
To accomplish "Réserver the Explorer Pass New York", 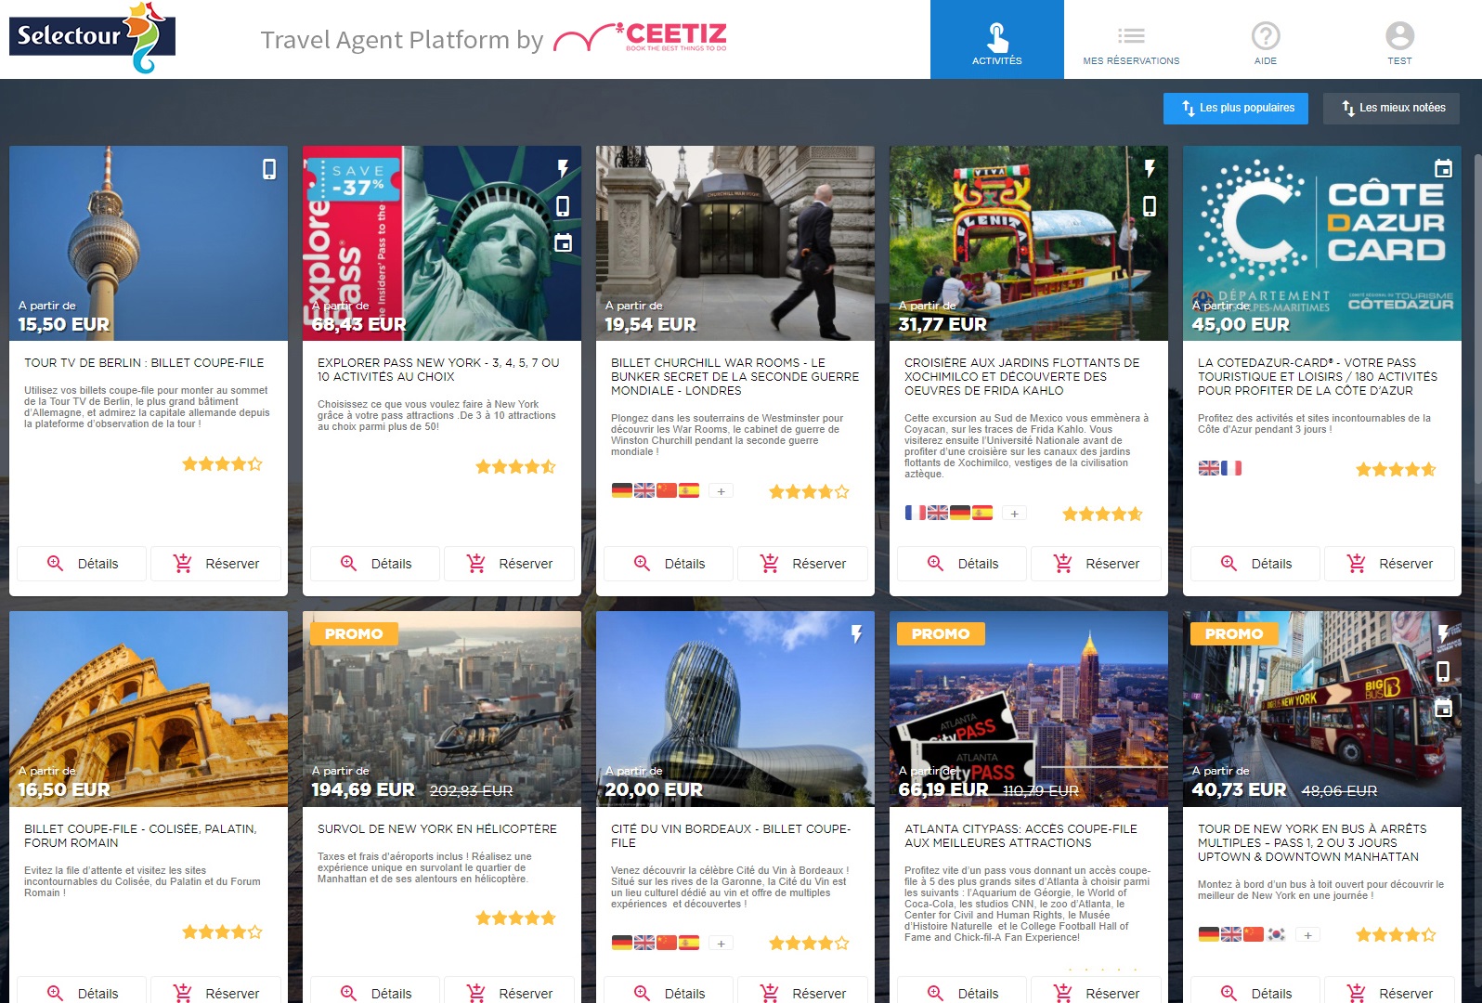I will click(509, 564).
